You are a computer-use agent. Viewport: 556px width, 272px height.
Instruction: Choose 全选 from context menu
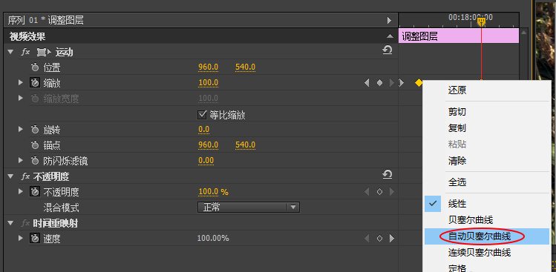[x=486, y=182]
